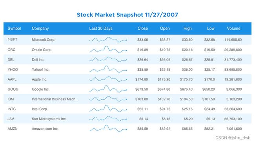Click the Volume column header
This screenshot has height=143, width=255.
coord(233,29)
